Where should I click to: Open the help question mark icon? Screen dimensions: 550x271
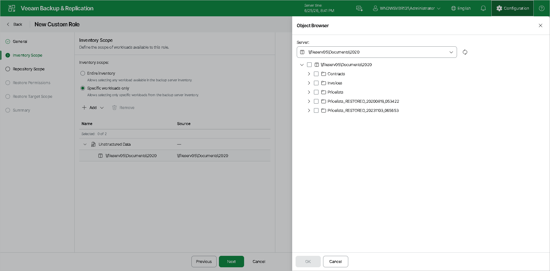(542, 8)
